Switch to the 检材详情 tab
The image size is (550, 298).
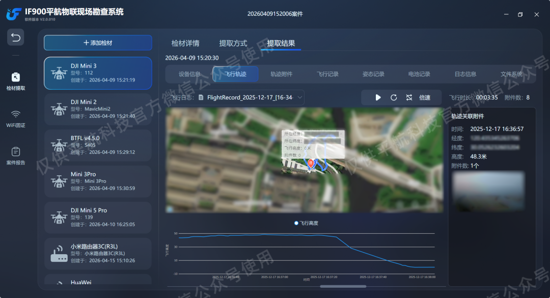[185, 43]
